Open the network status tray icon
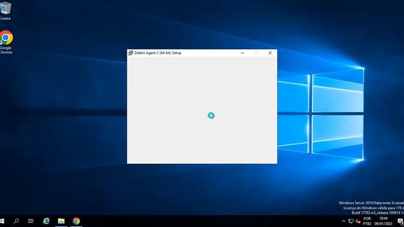Viewport: 404px width, 227px height. (351, 221)
